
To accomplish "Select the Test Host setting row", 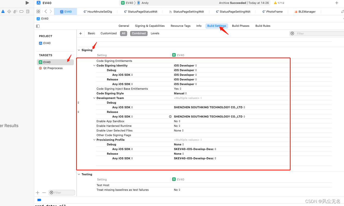I will point(214,185).
